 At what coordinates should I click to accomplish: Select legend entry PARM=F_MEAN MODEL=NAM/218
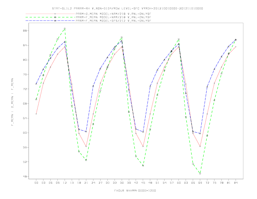click(113, 17)
